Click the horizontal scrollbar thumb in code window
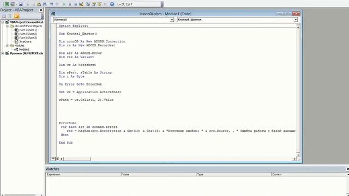Screen dimensions: 349x196 [x=77, y=159]
